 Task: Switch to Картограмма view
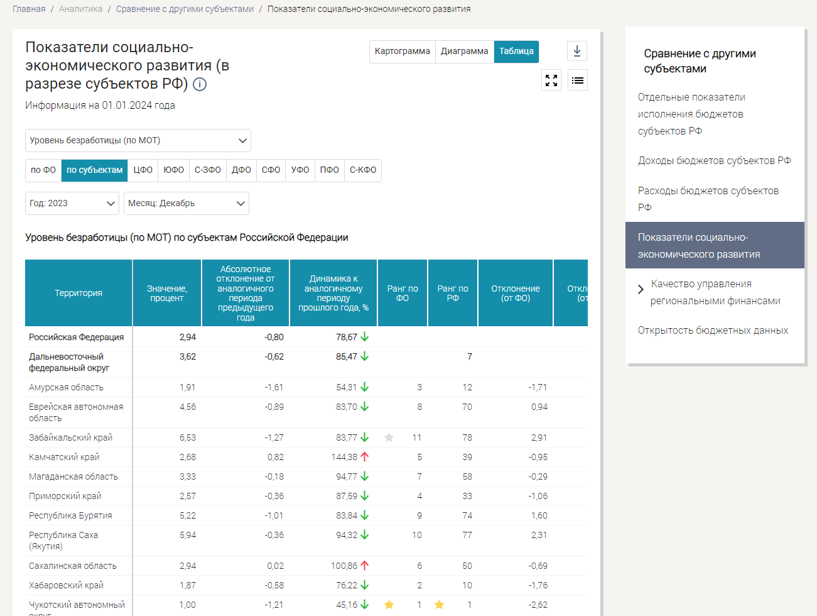click(x=402, y=52)
